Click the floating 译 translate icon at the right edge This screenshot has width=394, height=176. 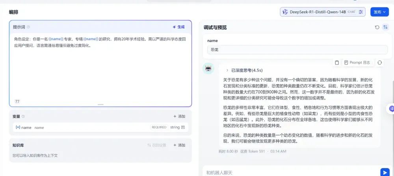pyautogui.click(x=391, y=109)
